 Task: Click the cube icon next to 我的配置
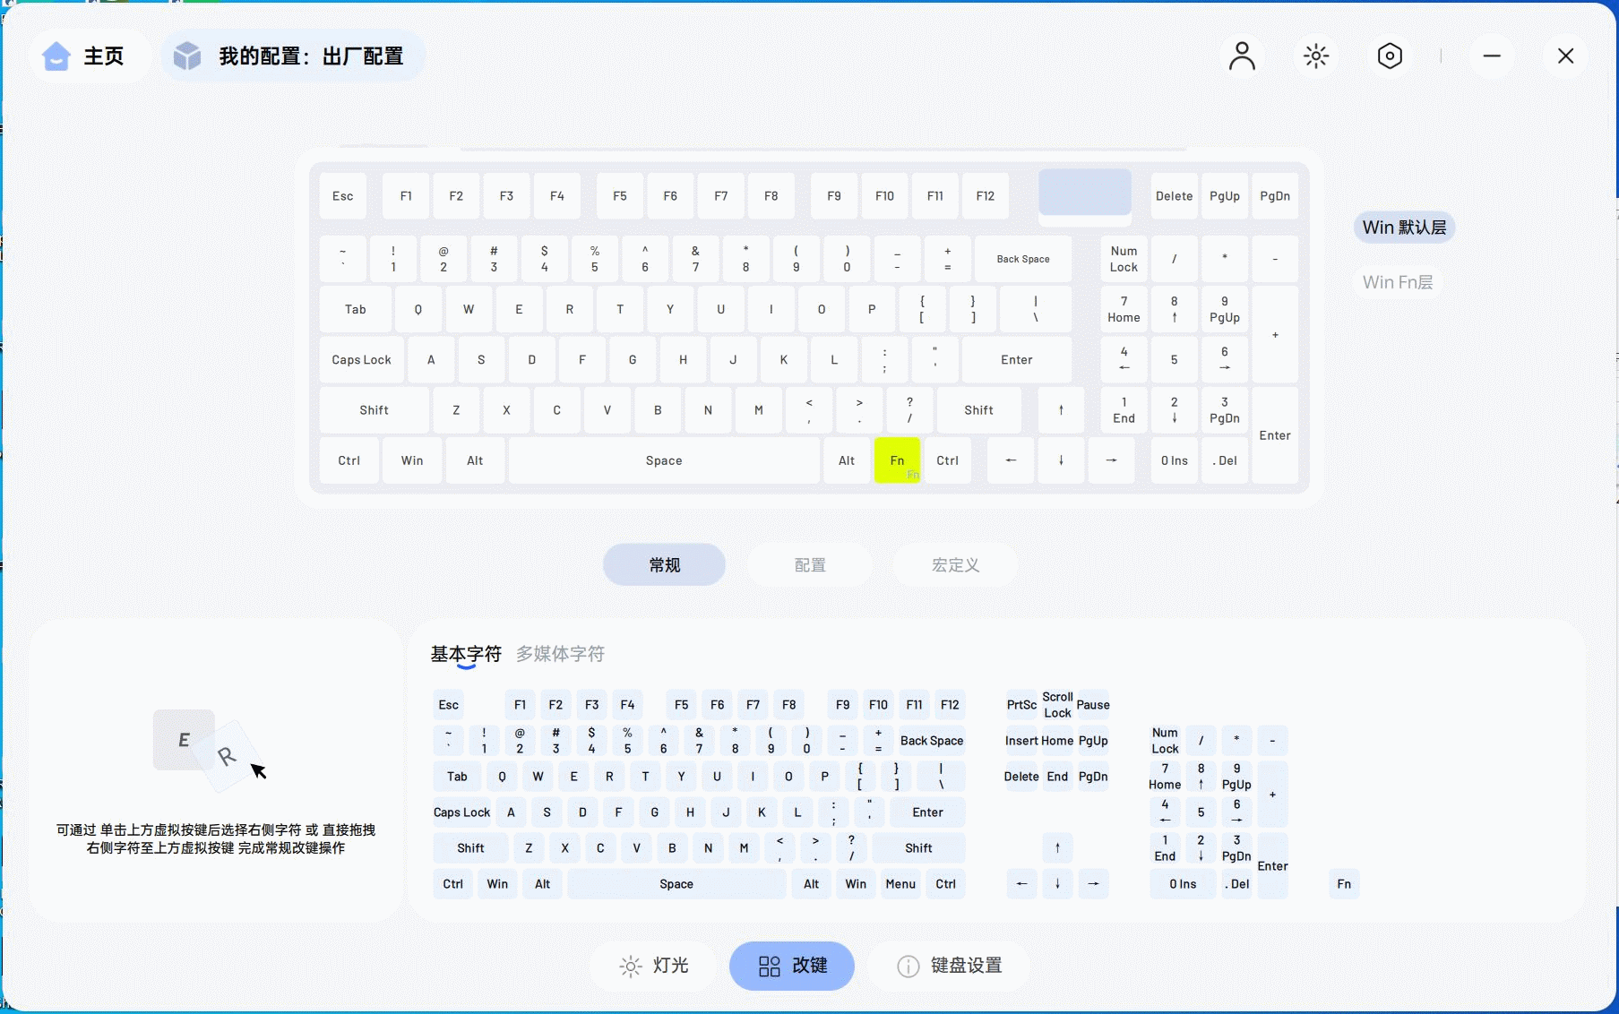(x=187, y=56)
